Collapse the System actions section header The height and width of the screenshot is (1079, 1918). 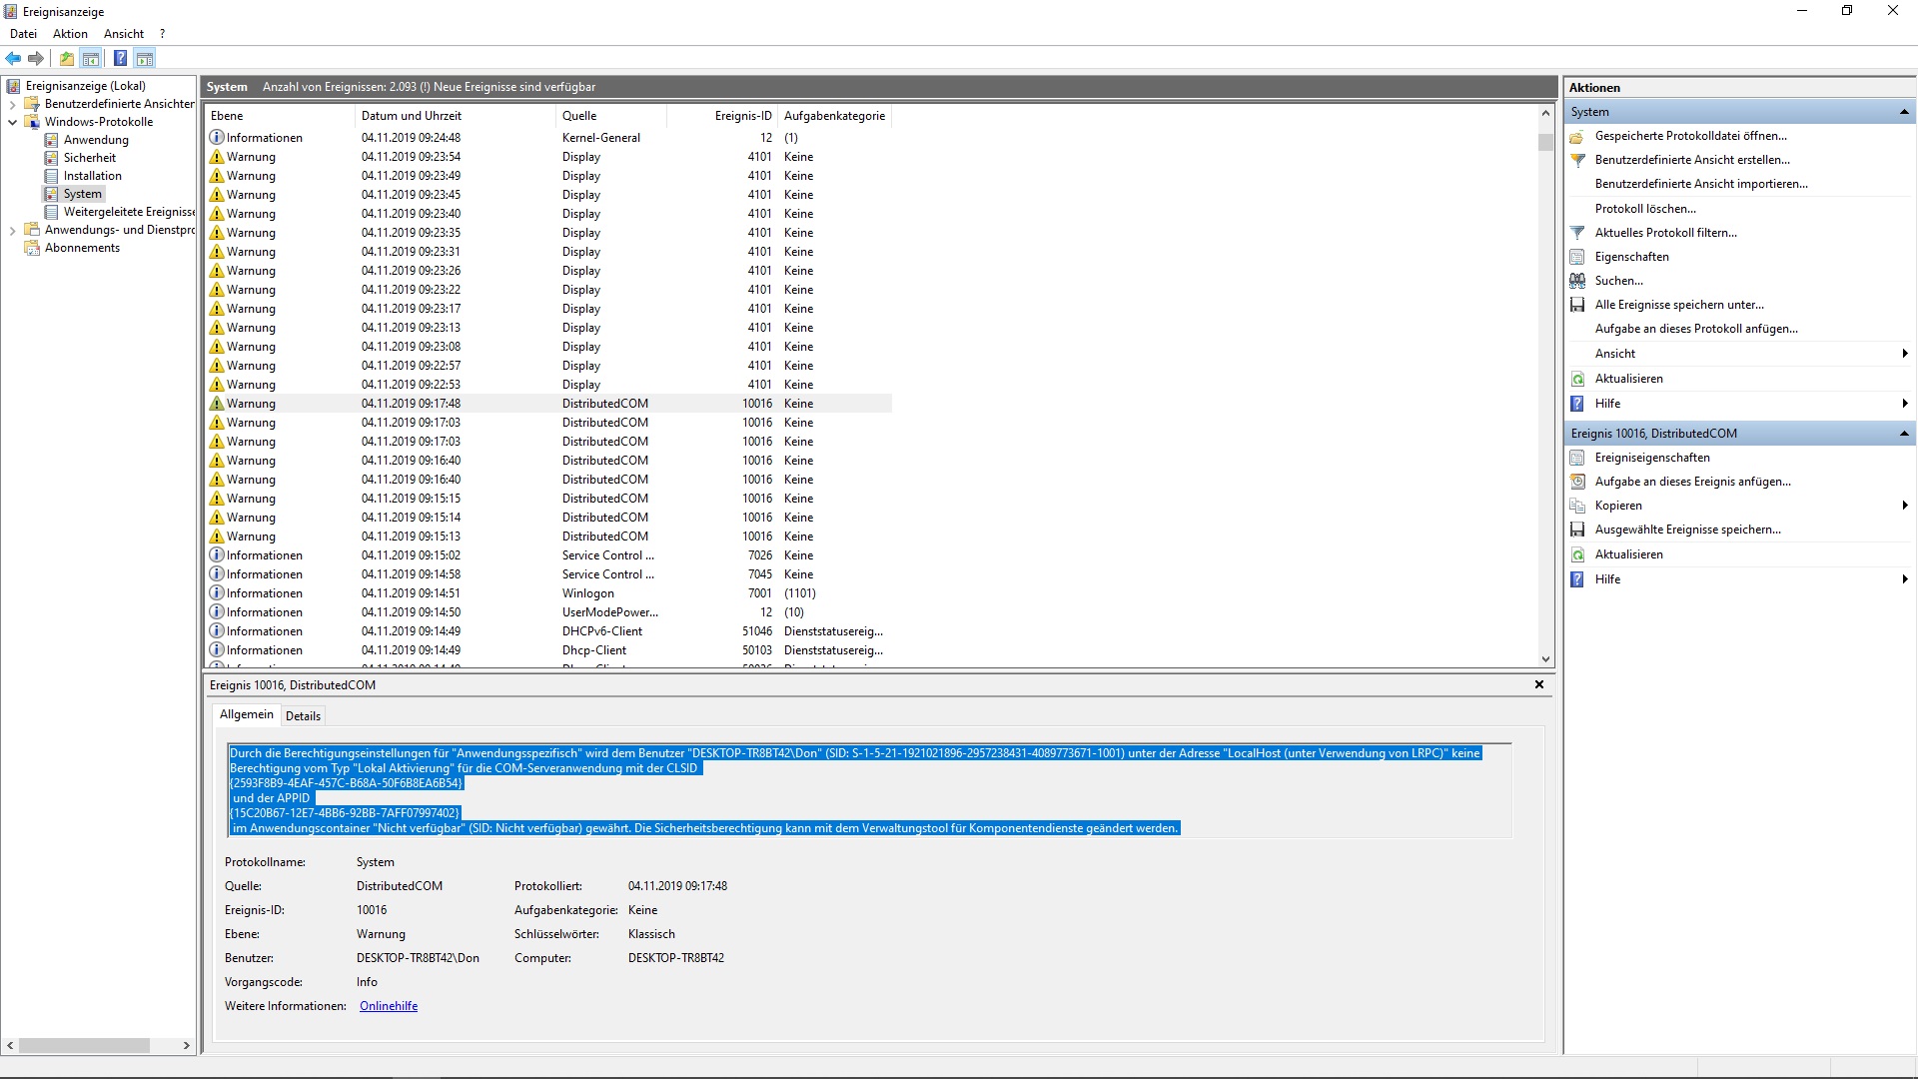point(1904,112)
